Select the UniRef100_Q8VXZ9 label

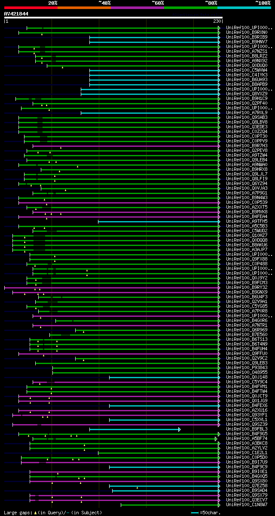pos(247,94)
